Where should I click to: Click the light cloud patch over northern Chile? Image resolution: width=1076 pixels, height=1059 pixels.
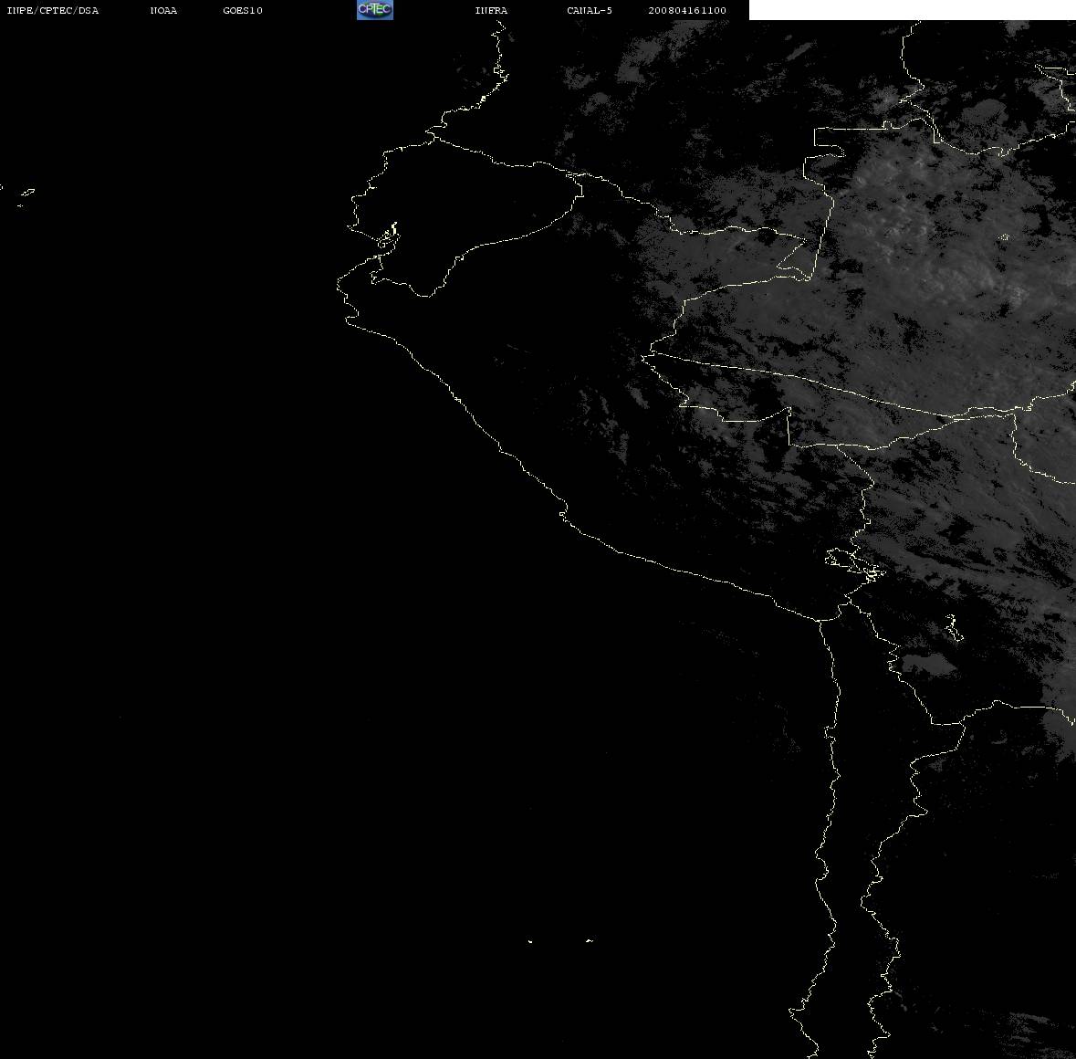tap(929, 665)
